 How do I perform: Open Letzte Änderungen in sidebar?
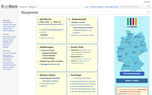(x=9, y=27)
